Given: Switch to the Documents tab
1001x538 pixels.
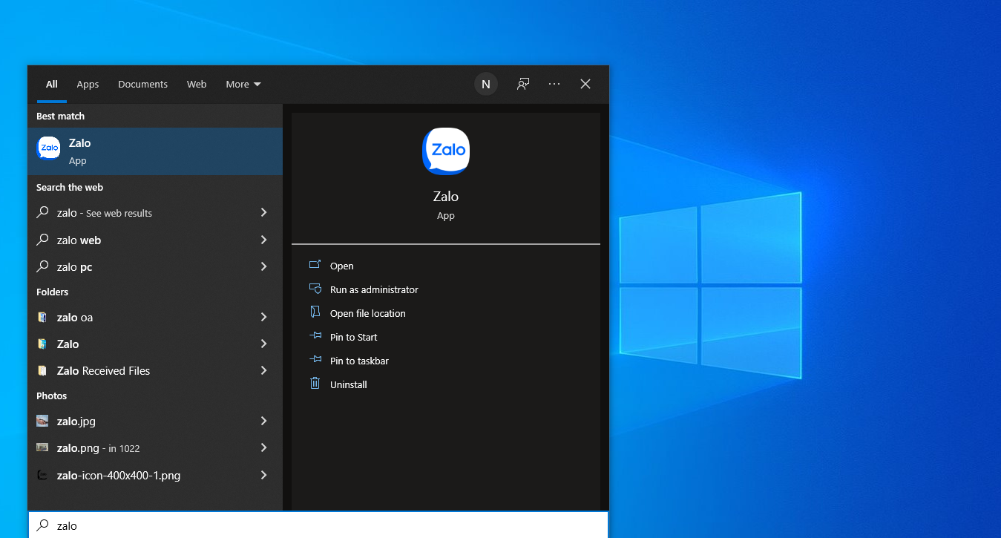Looking at the screenshot, I should (x=142, y=85).
